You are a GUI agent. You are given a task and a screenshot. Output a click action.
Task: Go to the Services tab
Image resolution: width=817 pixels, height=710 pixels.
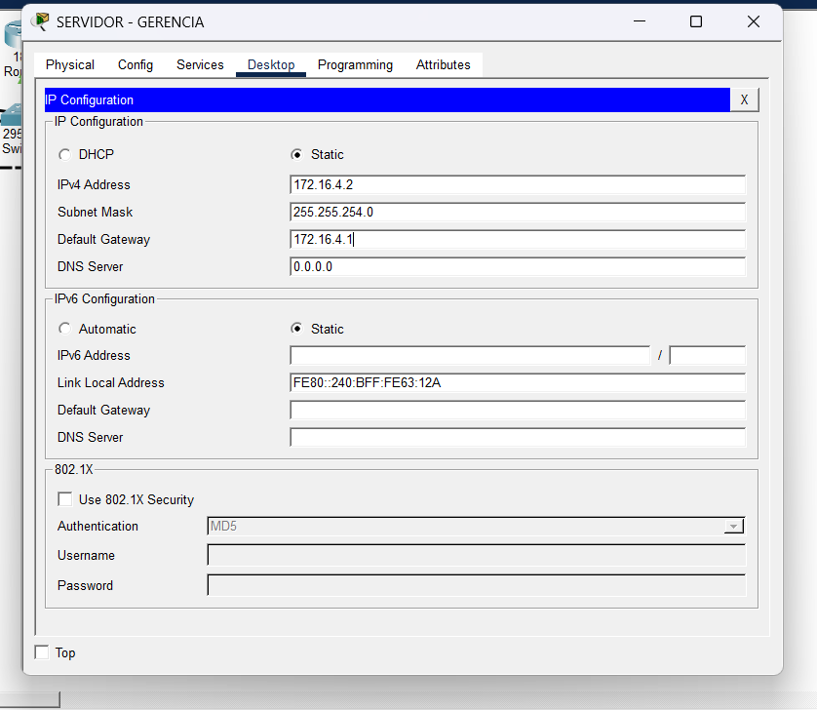200,65
